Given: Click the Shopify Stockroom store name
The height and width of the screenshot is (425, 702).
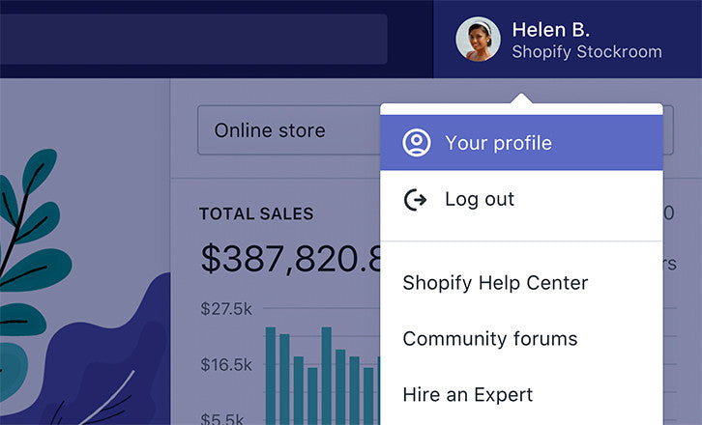Looking at the screenshot, I should pos(586,52).
